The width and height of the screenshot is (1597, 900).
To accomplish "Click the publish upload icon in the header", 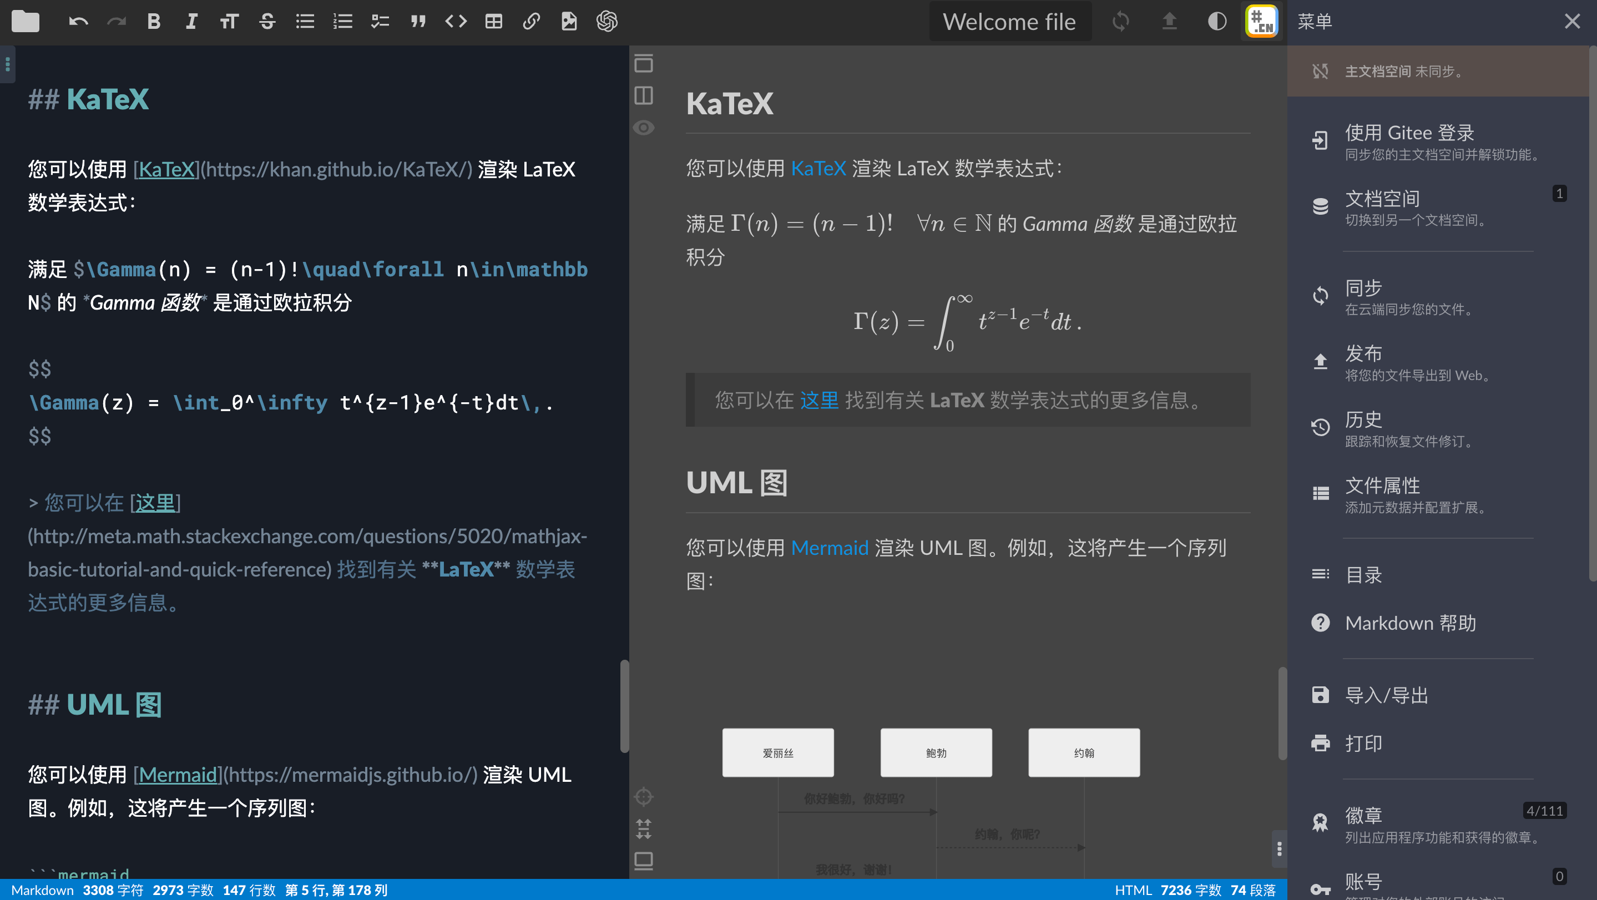I will (x=1169, y=22).
